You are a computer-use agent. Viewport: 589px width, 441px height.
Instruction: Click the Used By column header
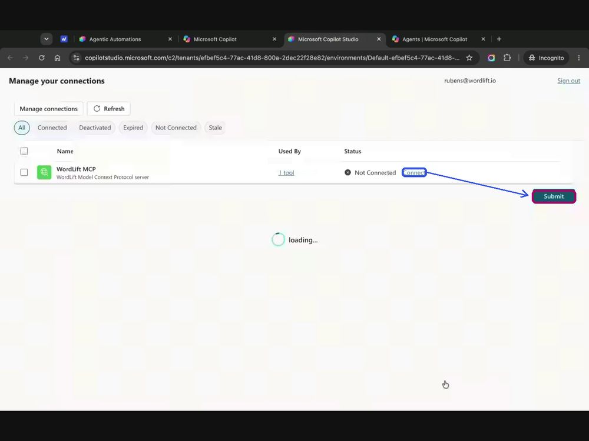tap(290, 151)
